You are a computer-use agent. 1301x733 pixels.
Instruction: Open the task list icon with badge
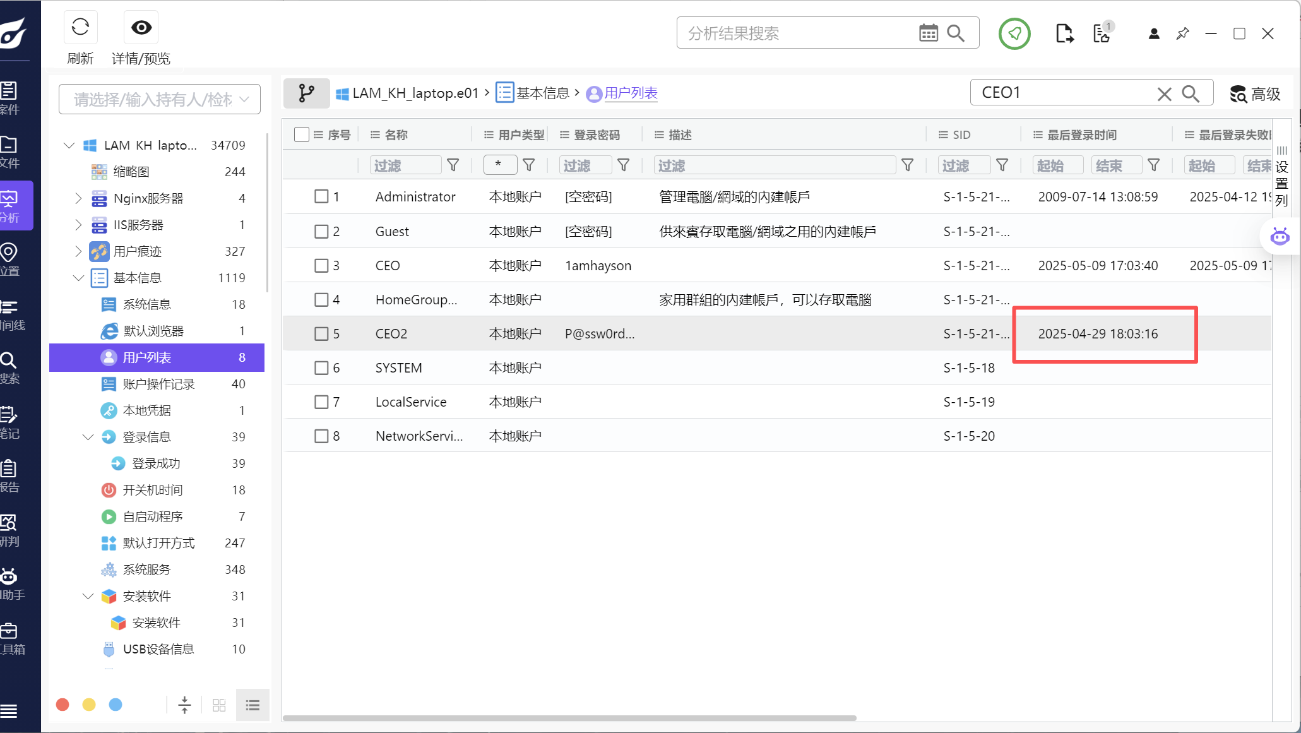(1102, 33)
